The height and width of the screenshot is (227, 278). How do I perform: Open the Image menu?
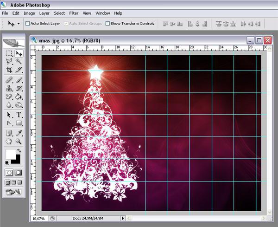[29, 13]
